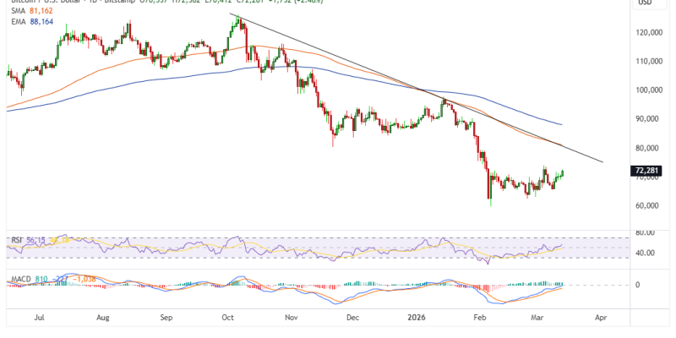Click the Apr label on time axis
The width and height of the screenshot is (676, 338).
click(601, 319)
